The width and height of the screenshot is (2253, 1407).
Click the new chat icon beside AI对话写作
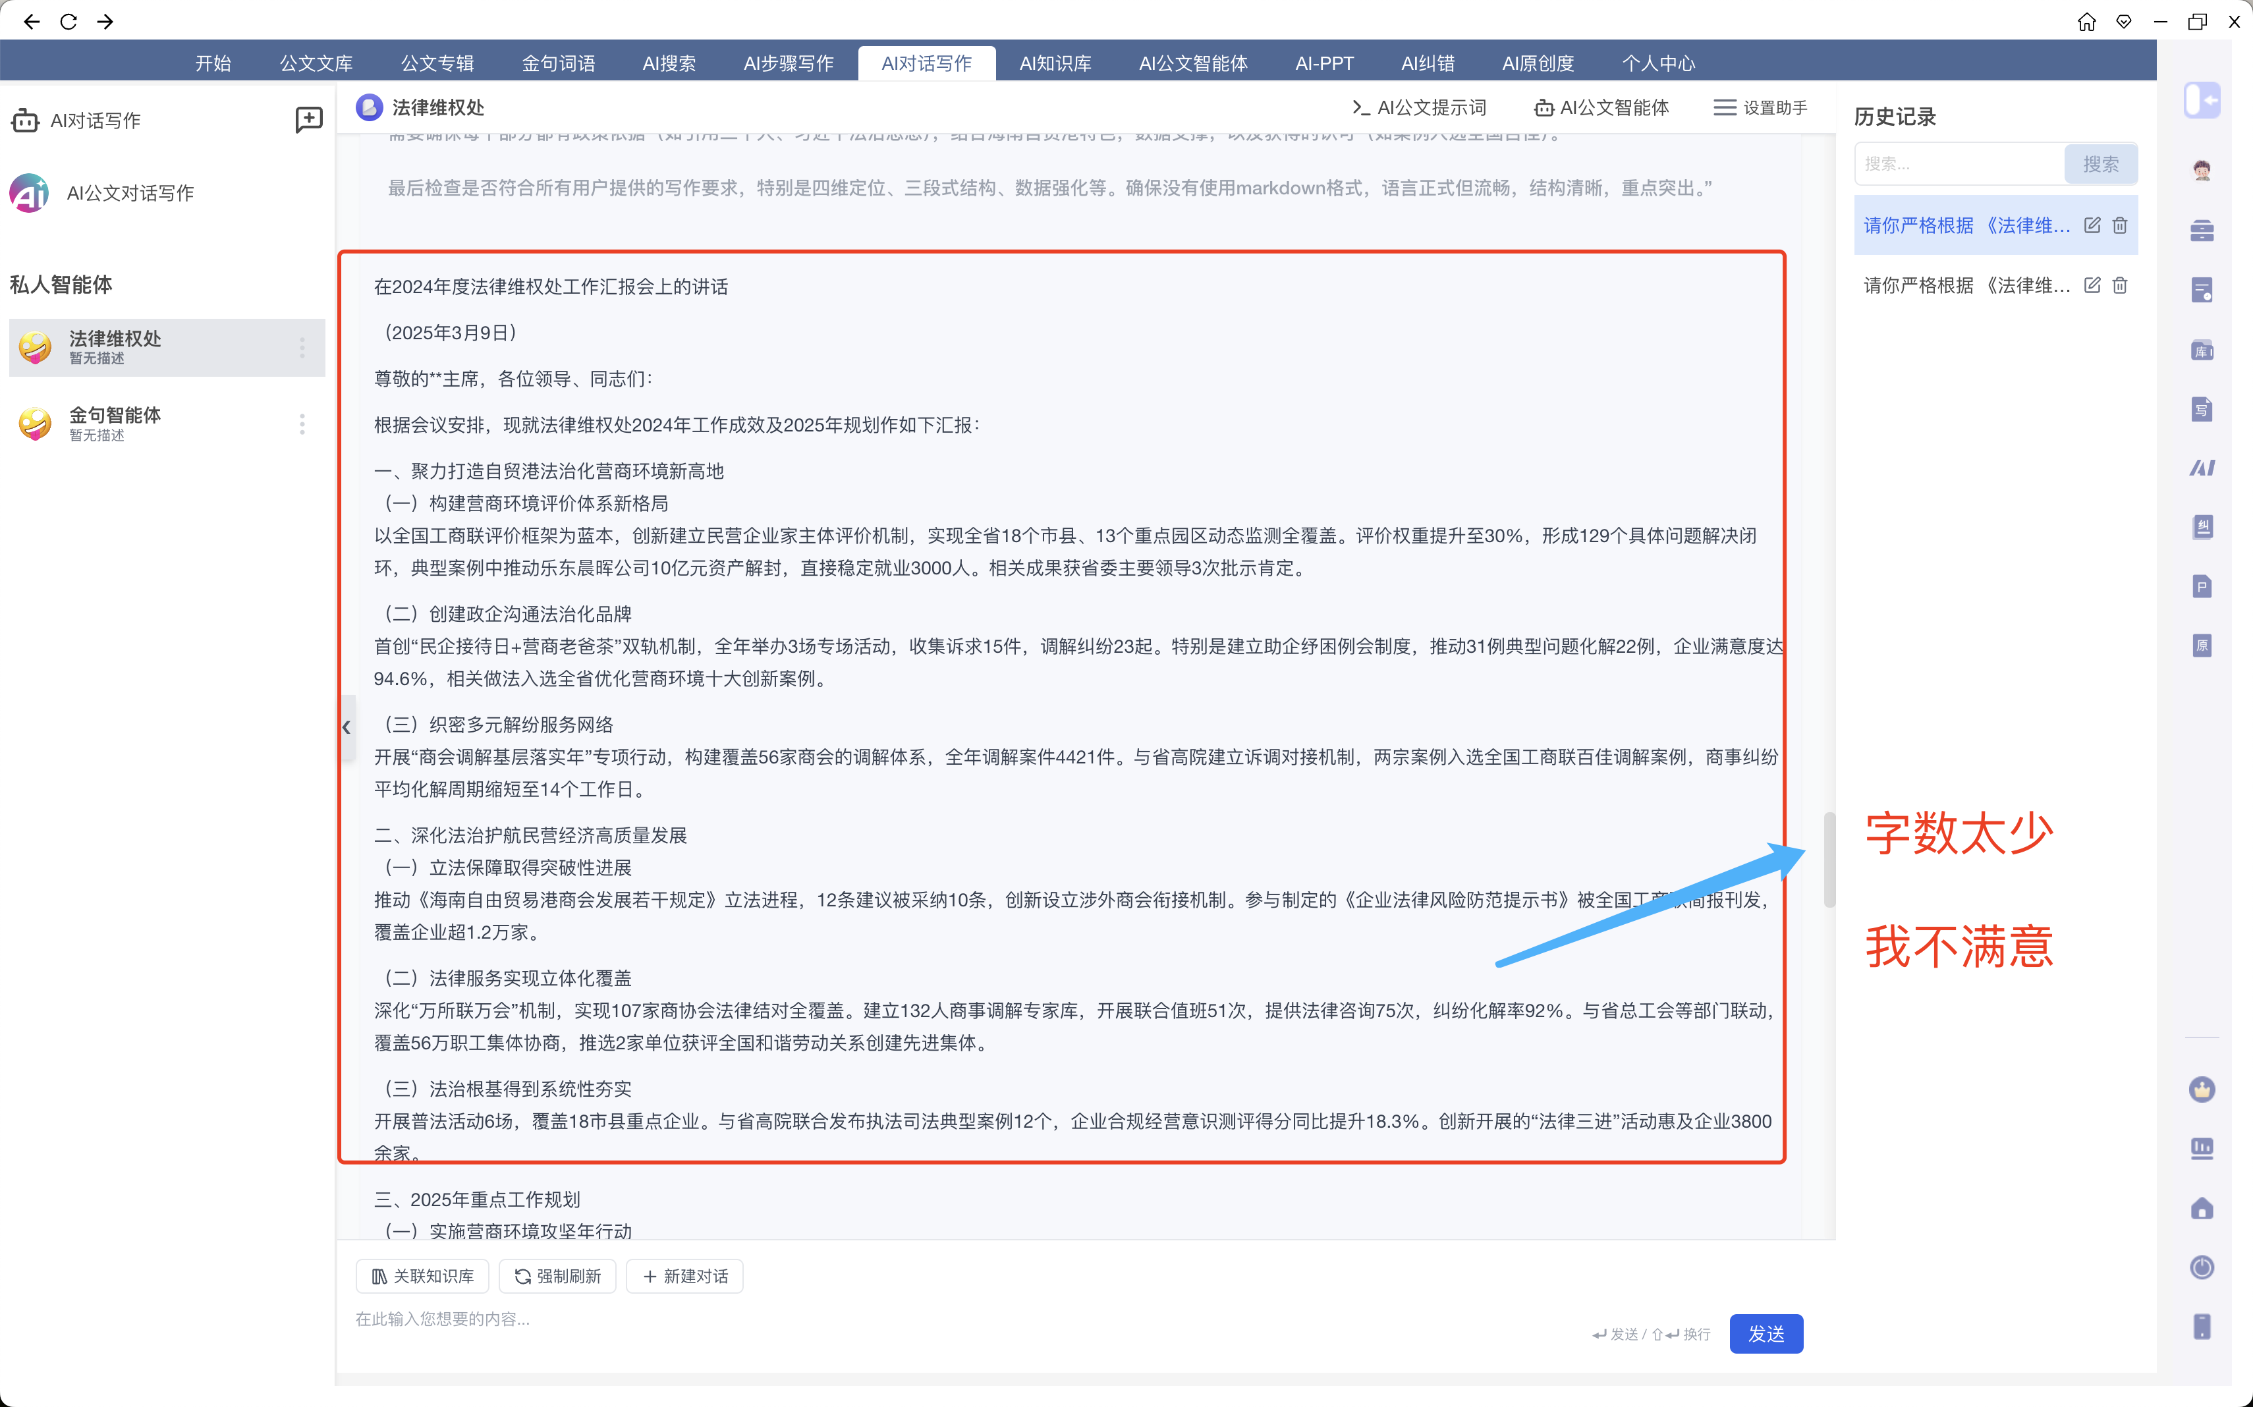tap(308, 119)
